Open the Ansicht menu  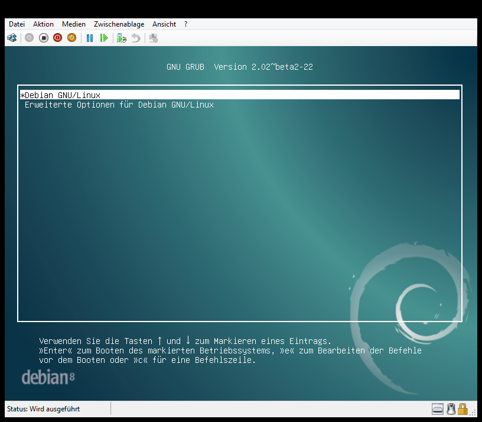(x=164, y=24)
